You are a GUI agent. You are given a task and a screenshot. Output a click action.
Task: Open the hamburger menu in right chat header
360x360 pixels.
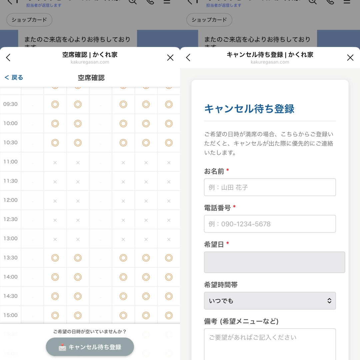(347, 1)
